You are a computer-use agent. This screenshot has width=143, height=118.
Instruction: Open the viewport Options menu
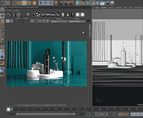click(119, 8)
